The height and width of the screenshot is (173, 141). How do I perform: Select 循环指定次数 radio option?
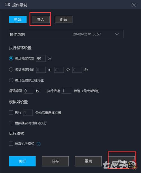click(11, 58)
